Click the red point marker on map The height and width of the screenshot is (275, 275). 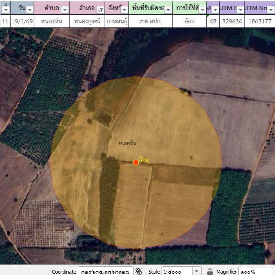136,162
